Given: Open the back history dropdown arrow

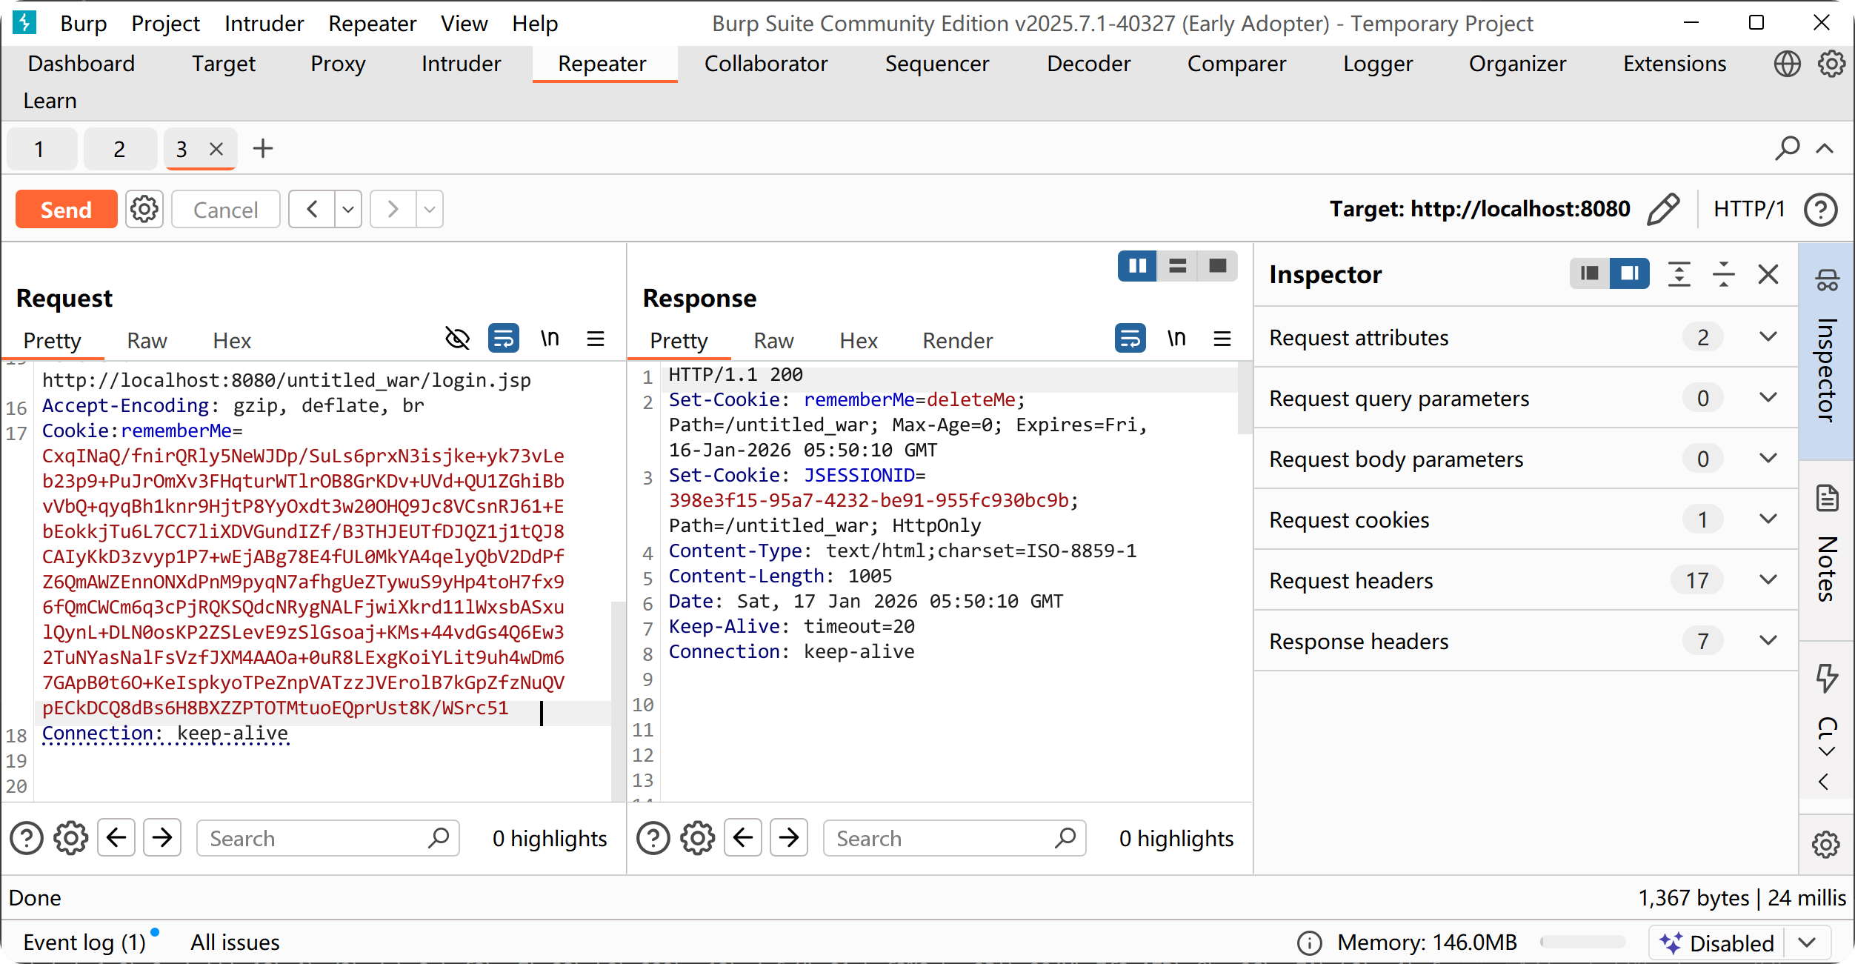Looking at the screenshot, I should click(348, 210).
